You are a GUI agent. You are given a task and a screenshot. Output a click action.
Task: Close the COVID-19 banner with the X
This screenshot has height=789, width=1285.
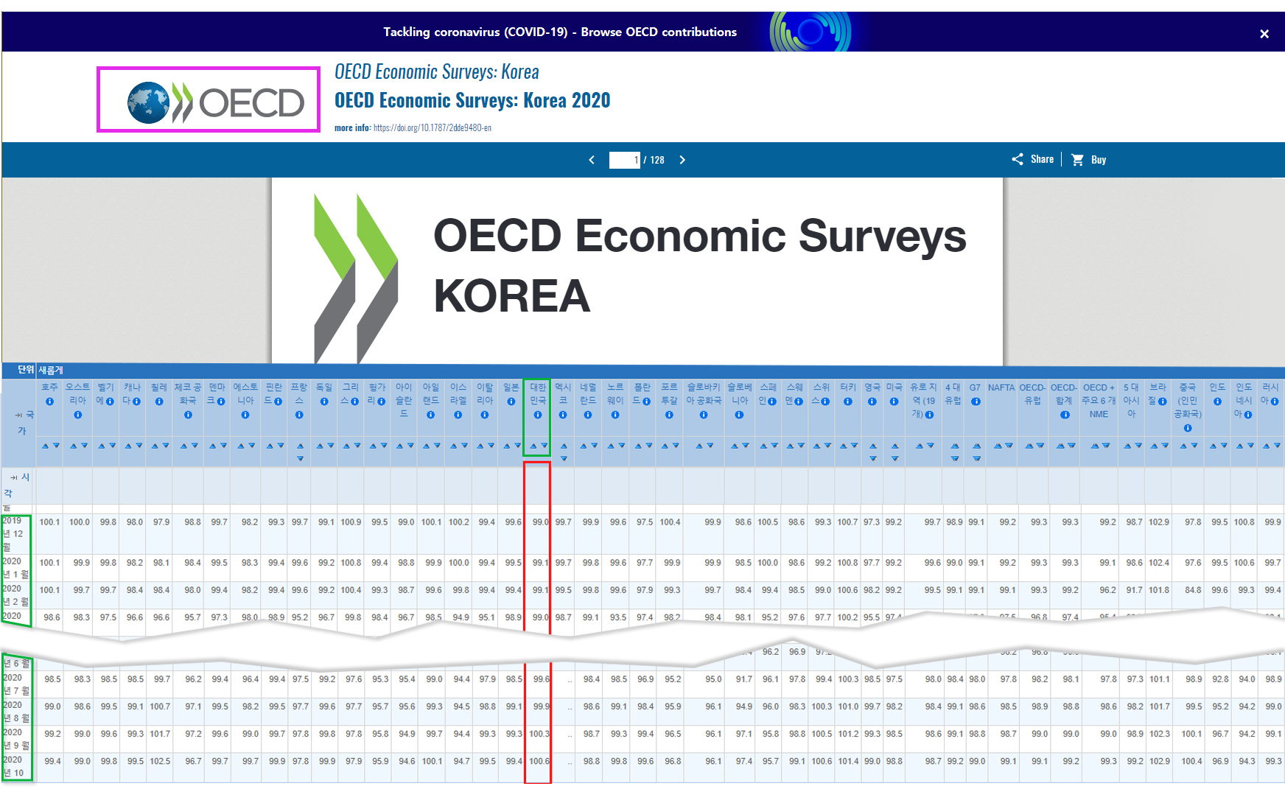click(x=1264, y=34)
